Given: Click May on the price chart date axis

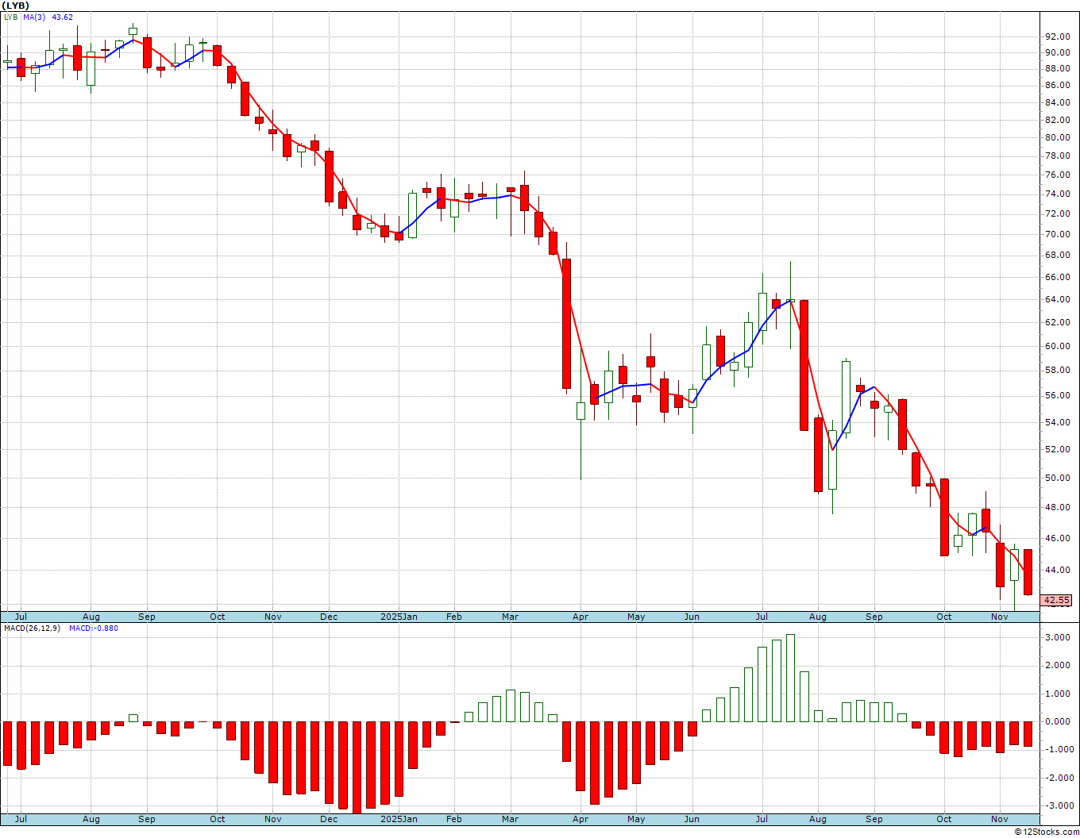Looking at the screenshot, I should (636, 617).
